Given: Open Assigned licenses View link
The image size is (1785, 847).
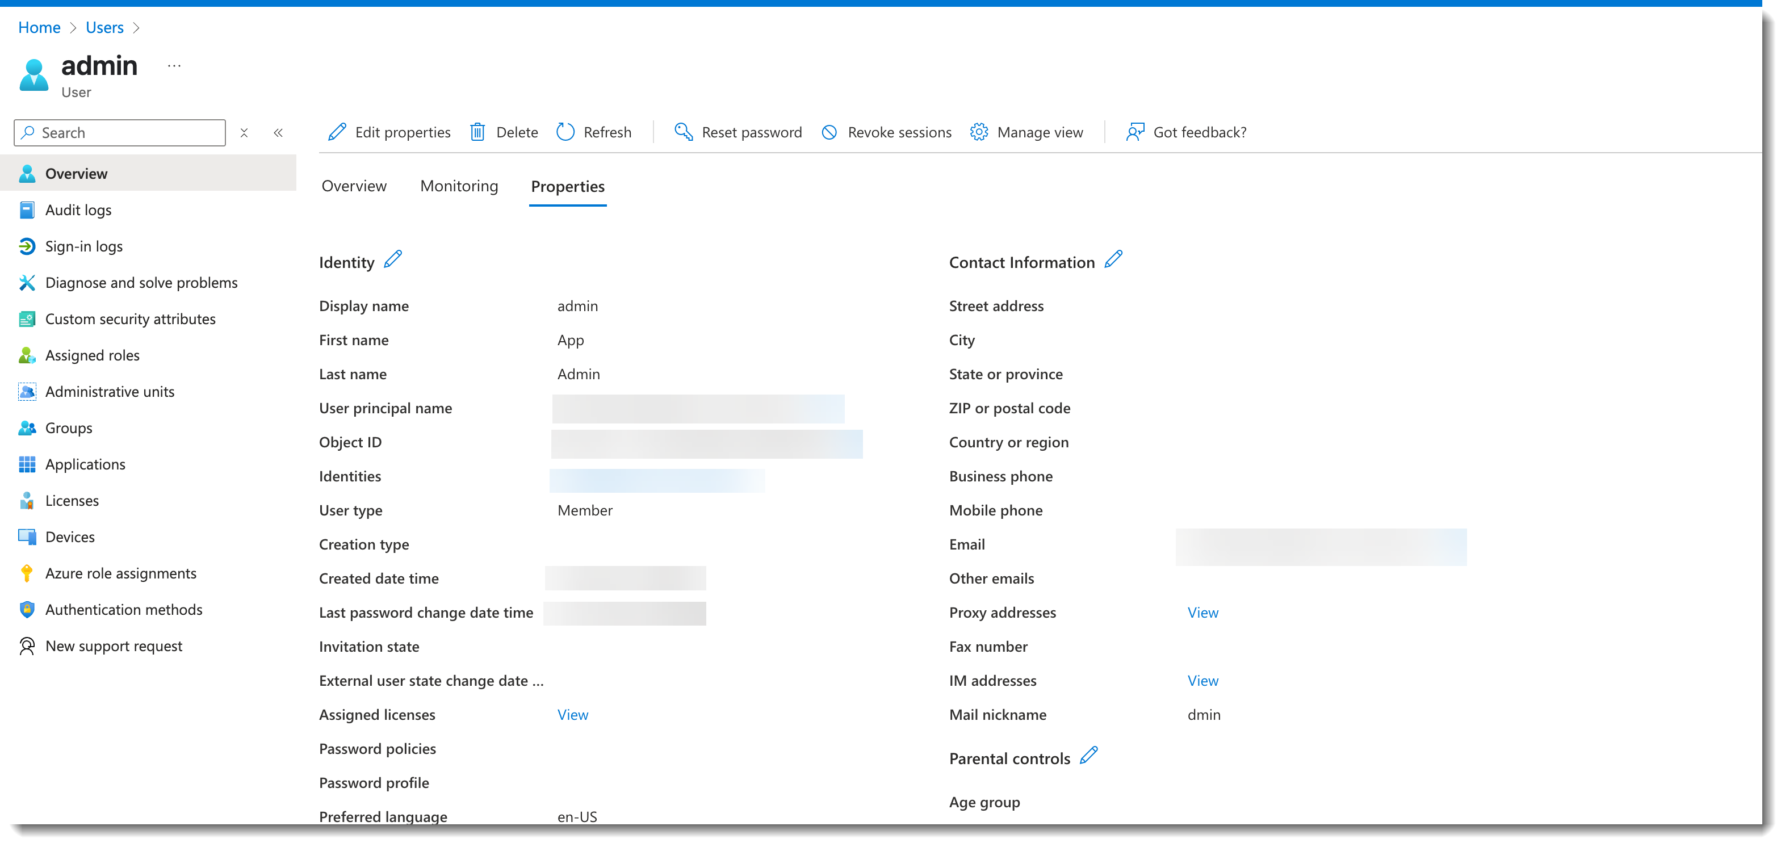Looking at the screenshot, I should 572,715.
